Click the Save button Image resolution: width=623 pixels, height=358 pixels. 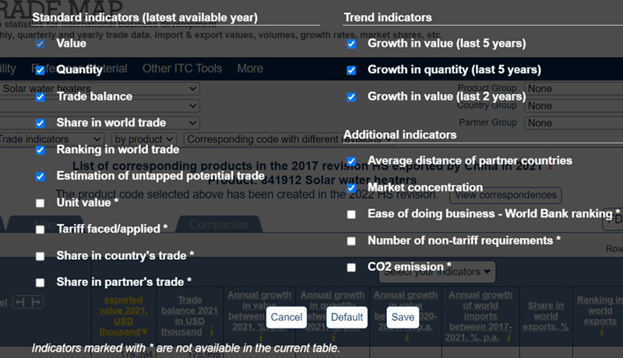coord(403,318)
